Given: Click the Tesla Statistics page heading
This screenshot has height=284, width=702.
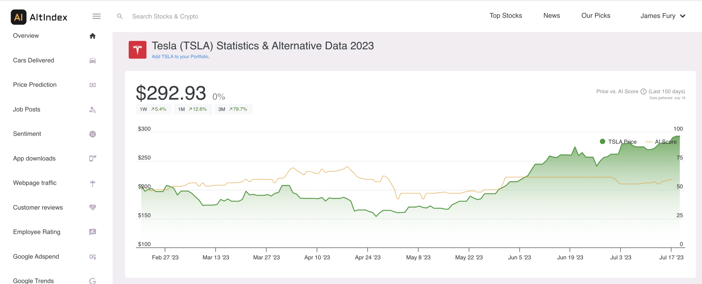Looking at the screenshot, I should (263, 46).
